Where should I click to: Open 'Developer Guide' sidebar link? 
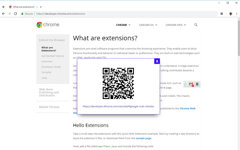coord(51,67)
